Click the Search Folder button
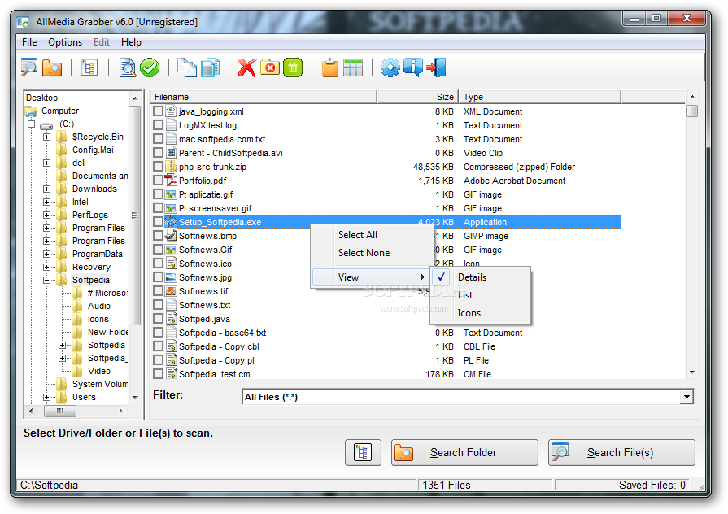This screenshot has width=728, height=514. (x=464, y=452)
